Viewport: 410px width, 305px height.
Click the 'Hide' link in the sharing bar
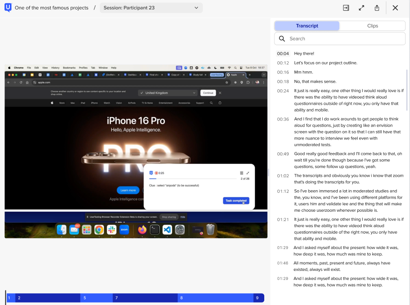[183, 217]
